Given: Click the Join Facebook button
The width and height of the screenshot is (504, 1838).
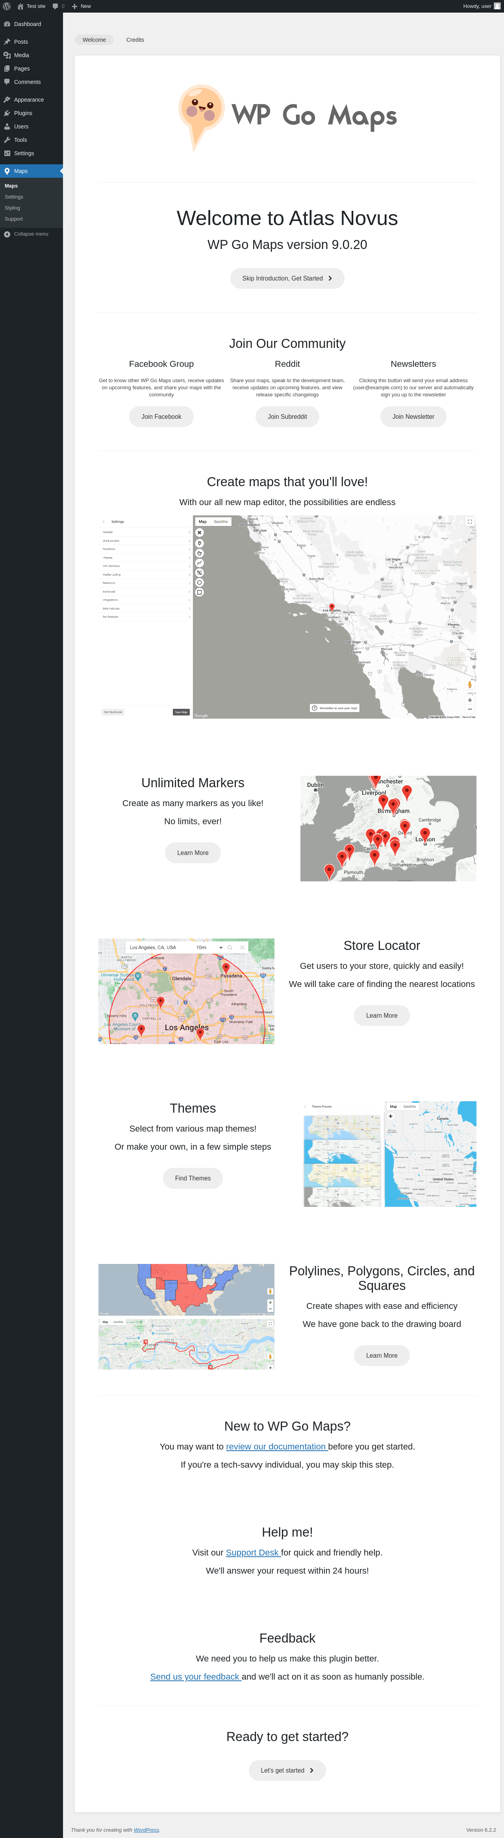Looking at the screenshot, I should [x=161, y=417].
